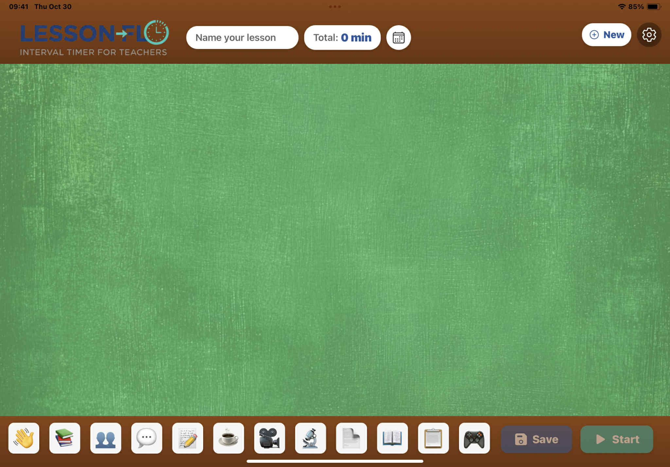Add the stacked books activity

tap(65, 438)
